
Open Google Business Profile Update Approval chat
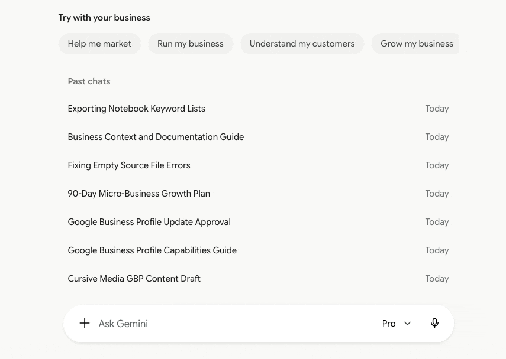coord(258,222)
